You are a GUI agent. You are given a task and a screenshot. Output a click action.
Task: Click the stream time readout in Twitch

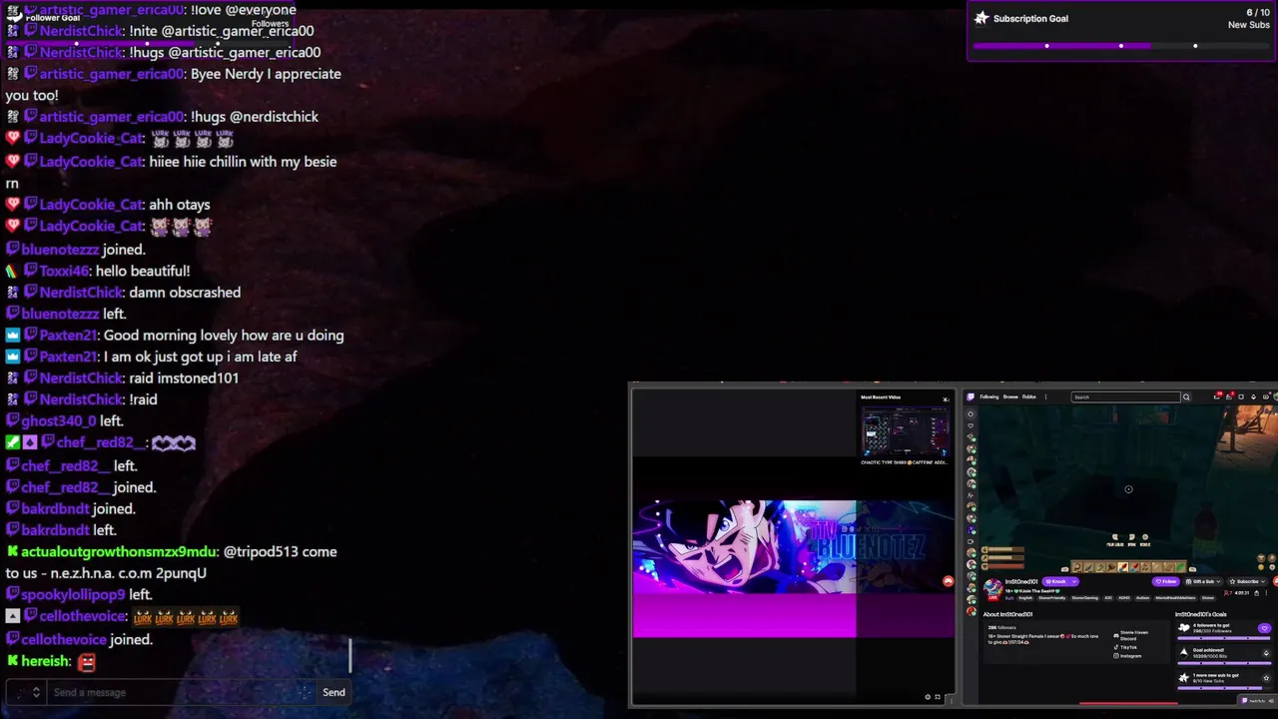click(1242, 593)
